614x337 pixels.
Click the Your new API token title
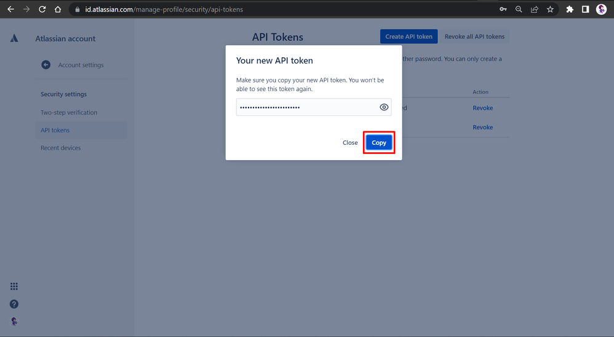point(274,60)
